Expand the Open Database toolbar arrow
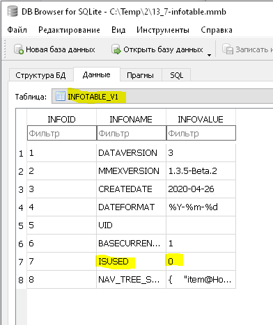Image resolution: width=273 pixels, height=325 pixels. pos(209,55)
